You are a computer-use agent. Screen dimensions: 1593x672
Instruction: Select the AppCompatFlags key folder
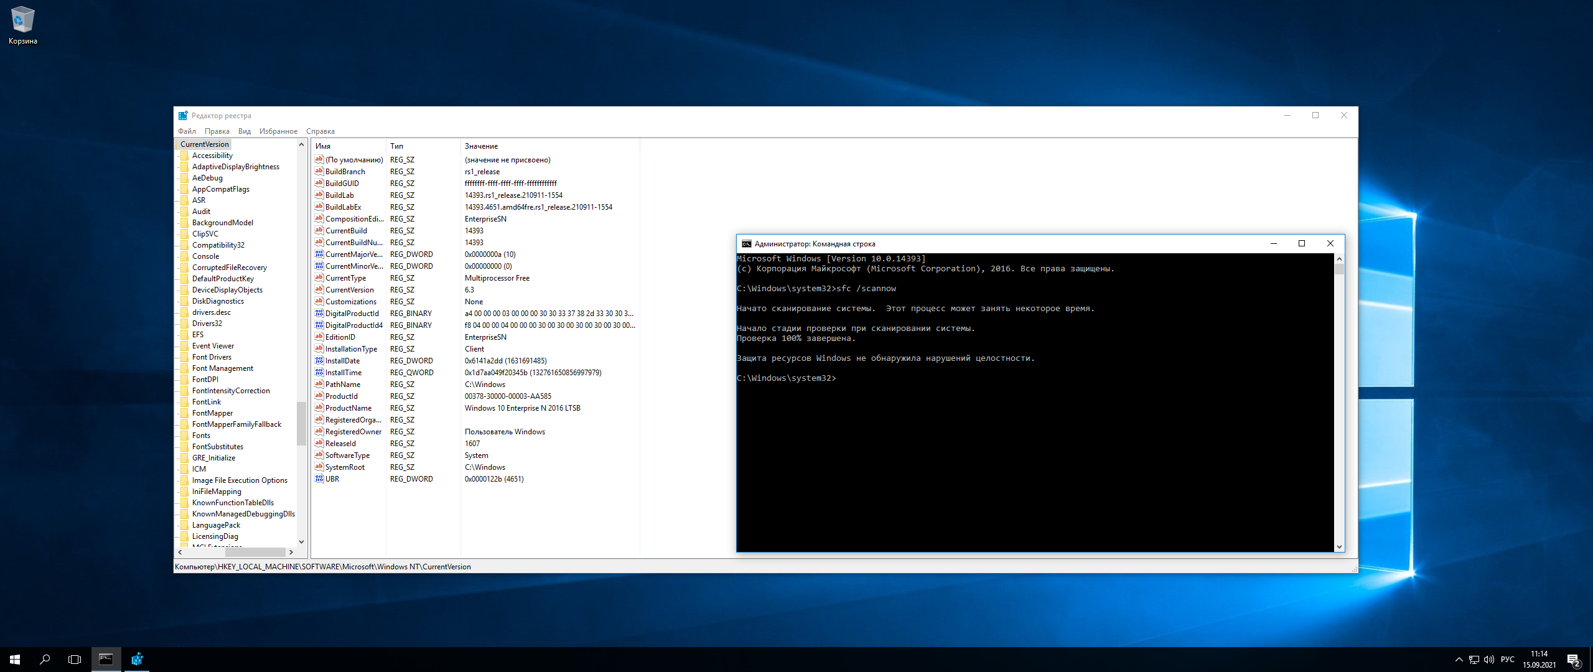[221, 189]
